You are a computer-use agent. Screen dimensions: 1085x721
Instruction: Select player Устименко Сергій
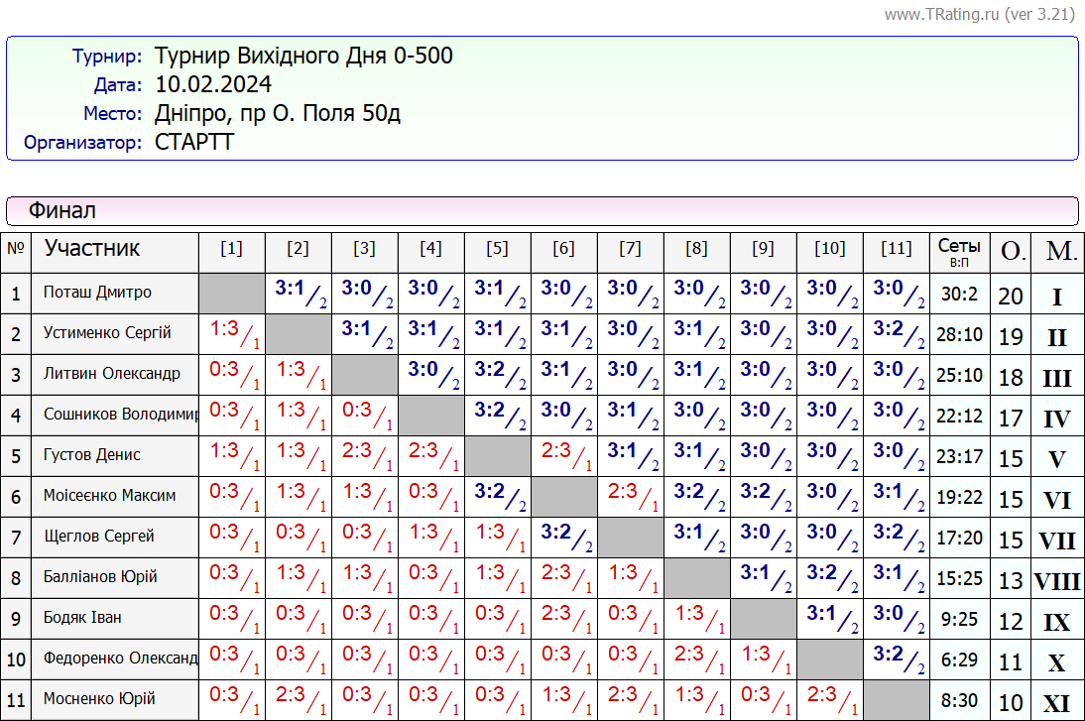(x=107, y=333)
